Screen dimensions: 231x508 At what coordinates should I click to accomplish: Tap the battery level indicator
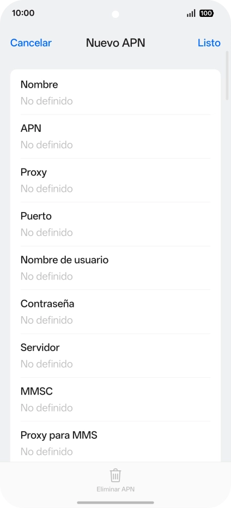click(206, 13)
